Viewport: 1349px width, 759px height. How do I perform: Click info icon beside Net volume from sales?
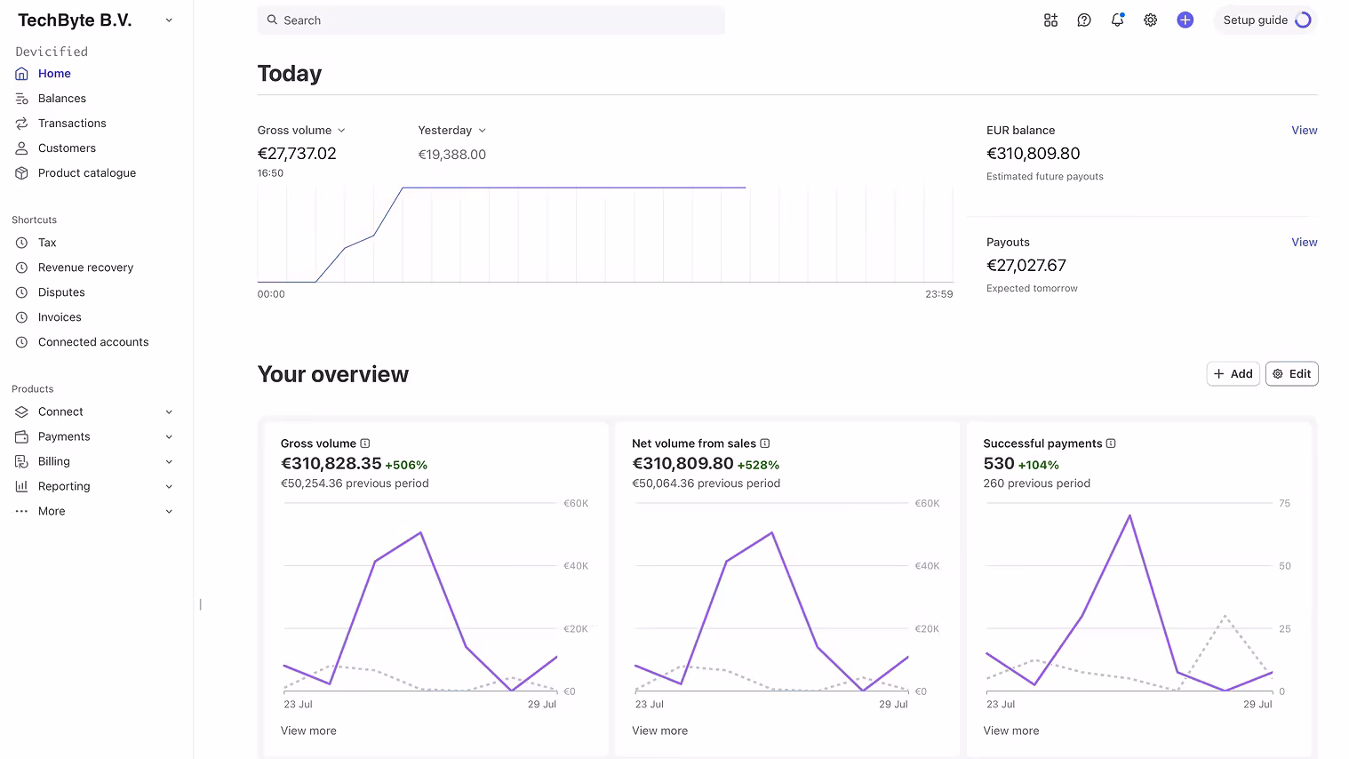(765, 443)
